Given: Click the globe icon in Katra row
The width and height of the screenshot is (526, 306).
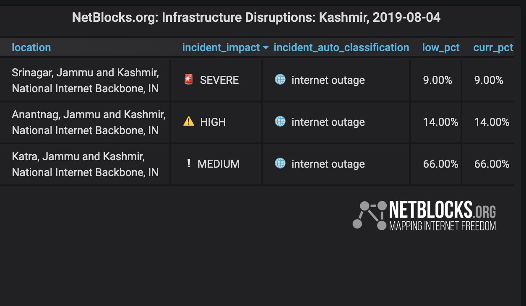Looking at the screenshot, I should 280,163.
